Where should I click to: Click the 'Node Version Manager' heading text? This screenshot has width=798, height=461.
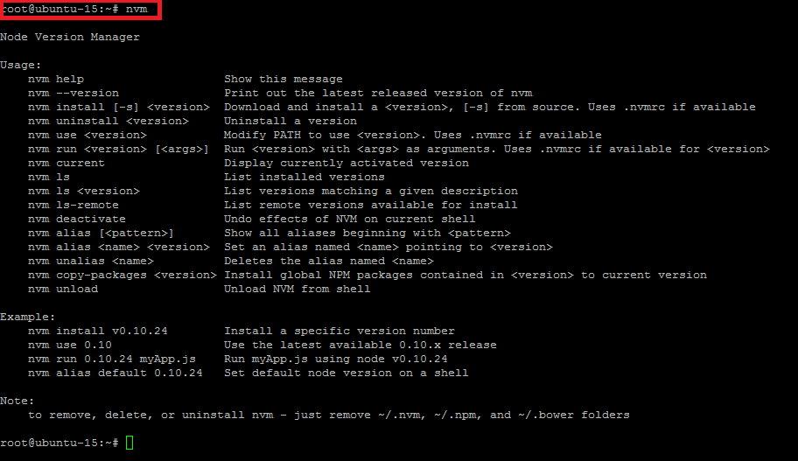[70, 37]
